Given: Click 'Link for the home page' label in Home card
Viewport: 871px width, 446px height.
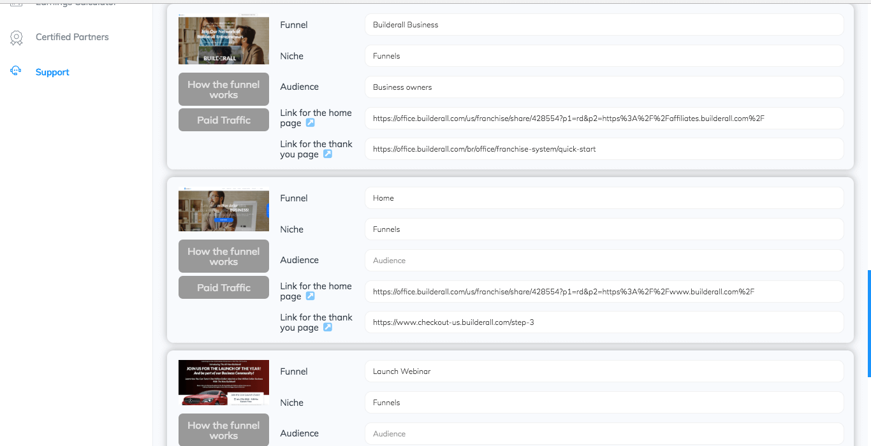Looking at the screenshot, I should tap(316, 291).
